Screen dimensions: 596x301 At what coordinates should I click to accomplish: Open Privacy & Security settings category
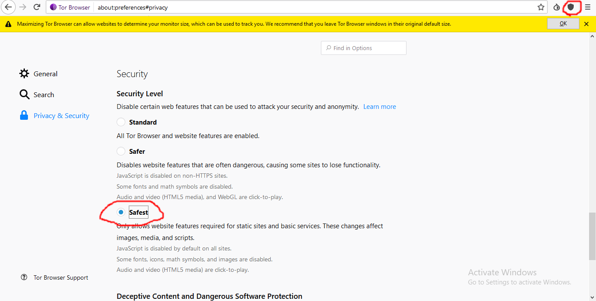[x=61, y=116]
